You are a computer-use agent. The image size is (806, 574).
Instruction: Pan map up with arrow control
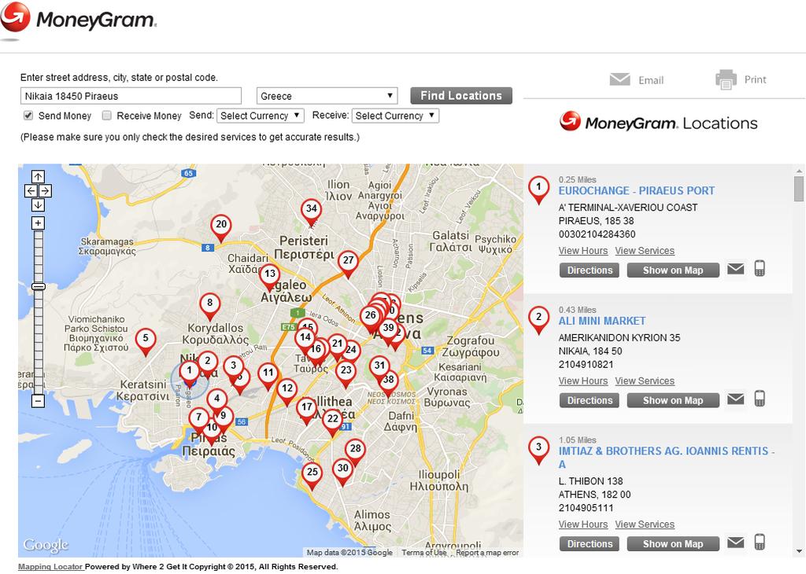pos(38,177)
